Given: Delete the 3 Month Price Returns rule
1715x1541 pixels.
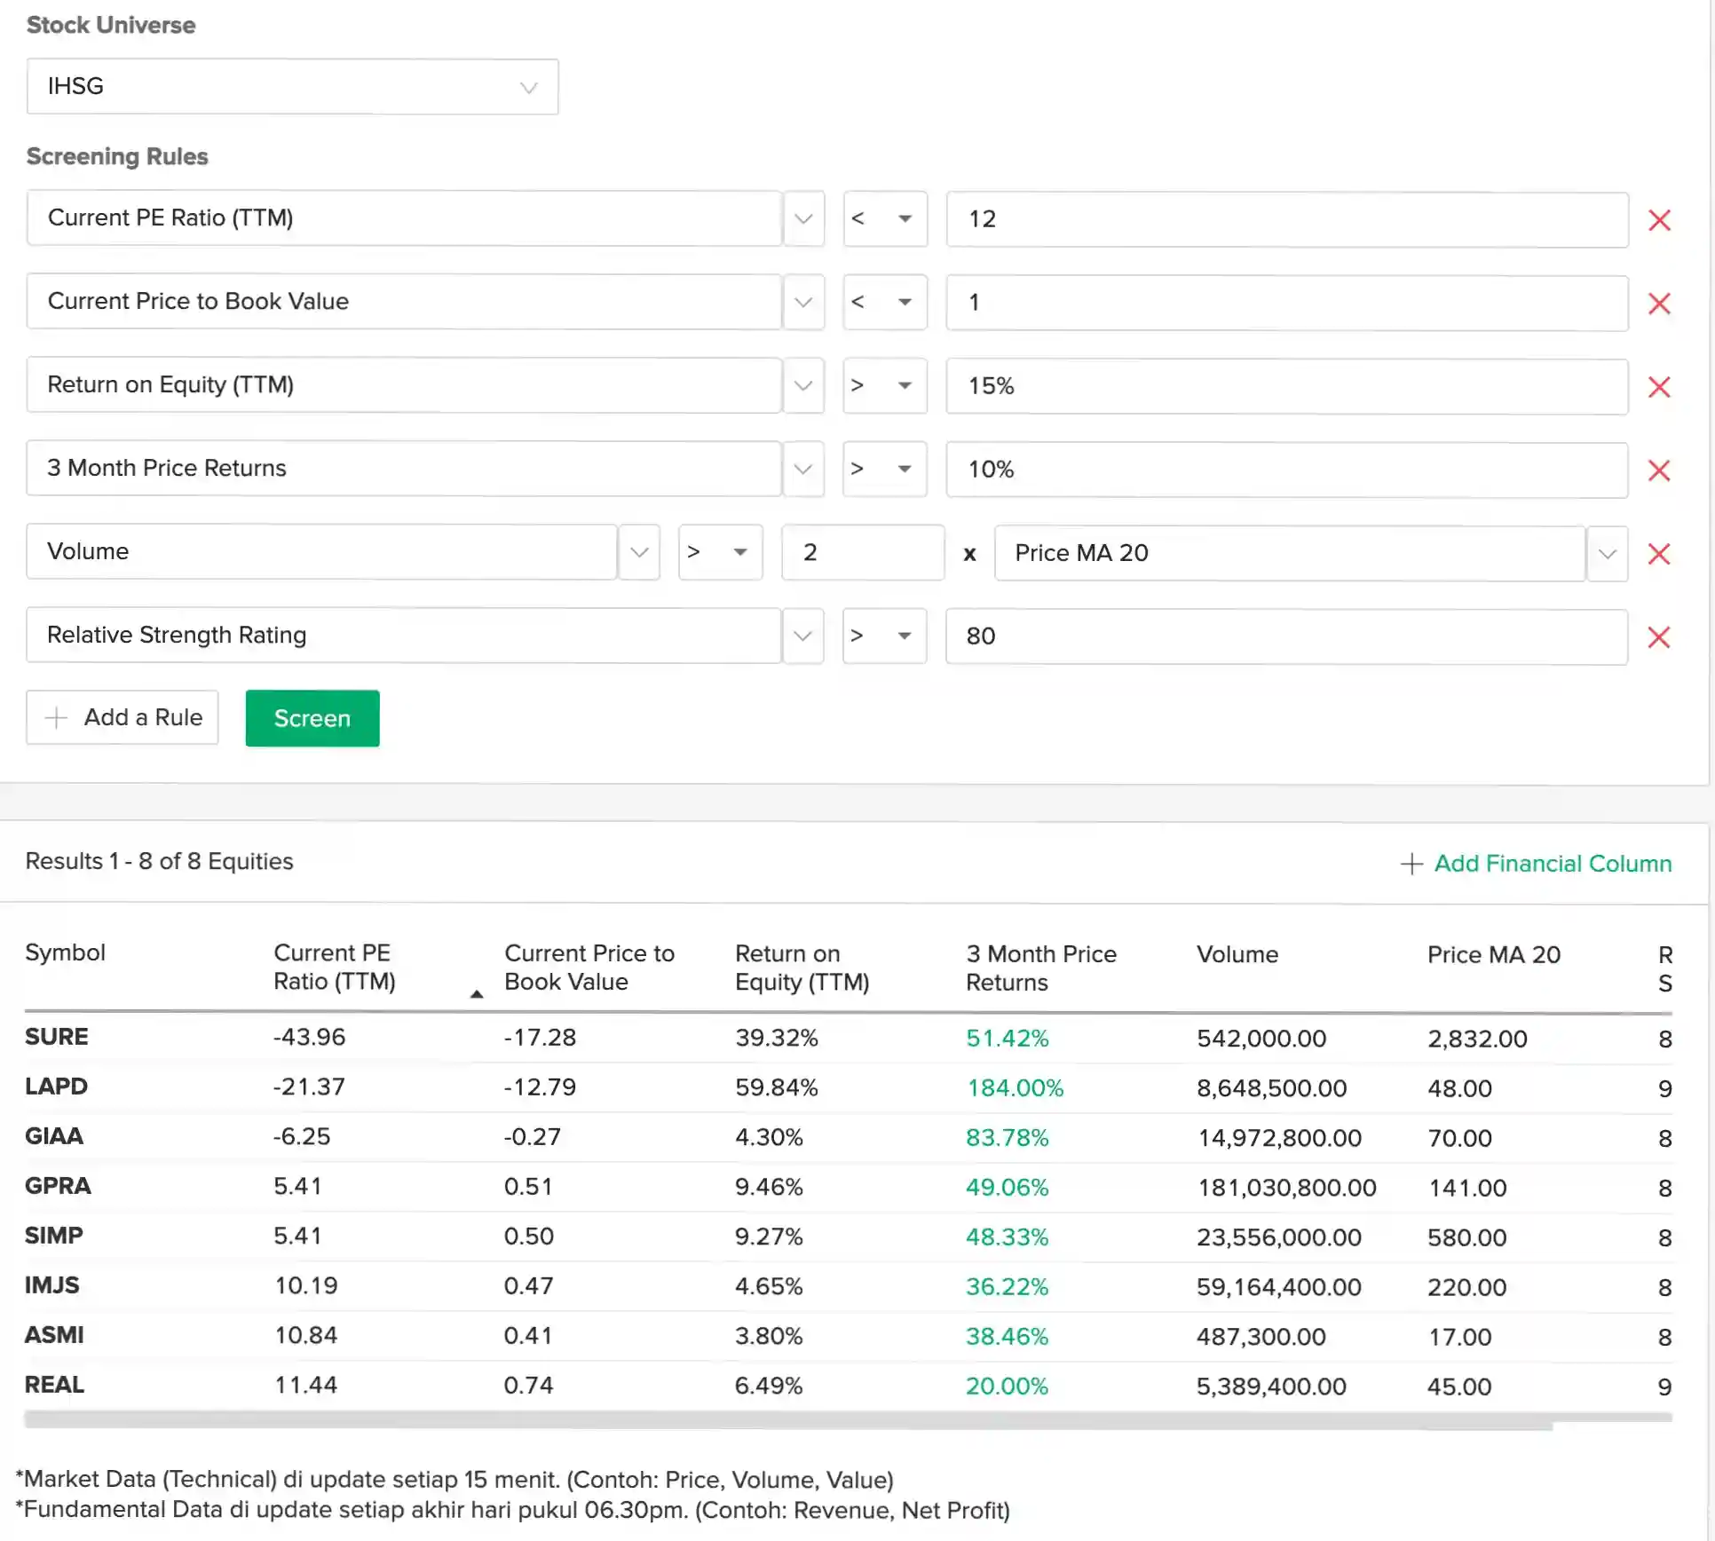Looking at the screenshot, I should coord(1658,470).
